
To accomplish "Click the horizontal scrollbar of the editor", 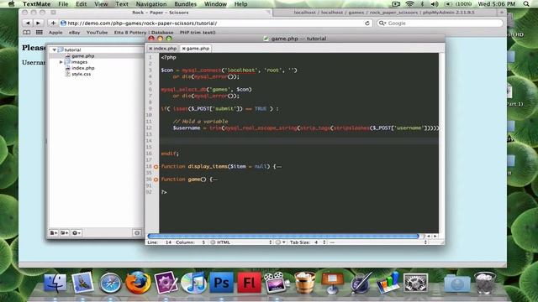I will click(x=283, y=237).
